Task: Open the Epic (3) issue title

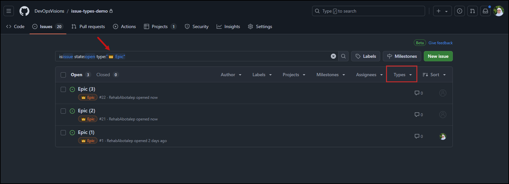Action: pyautogui.click(x=87, y=89)
